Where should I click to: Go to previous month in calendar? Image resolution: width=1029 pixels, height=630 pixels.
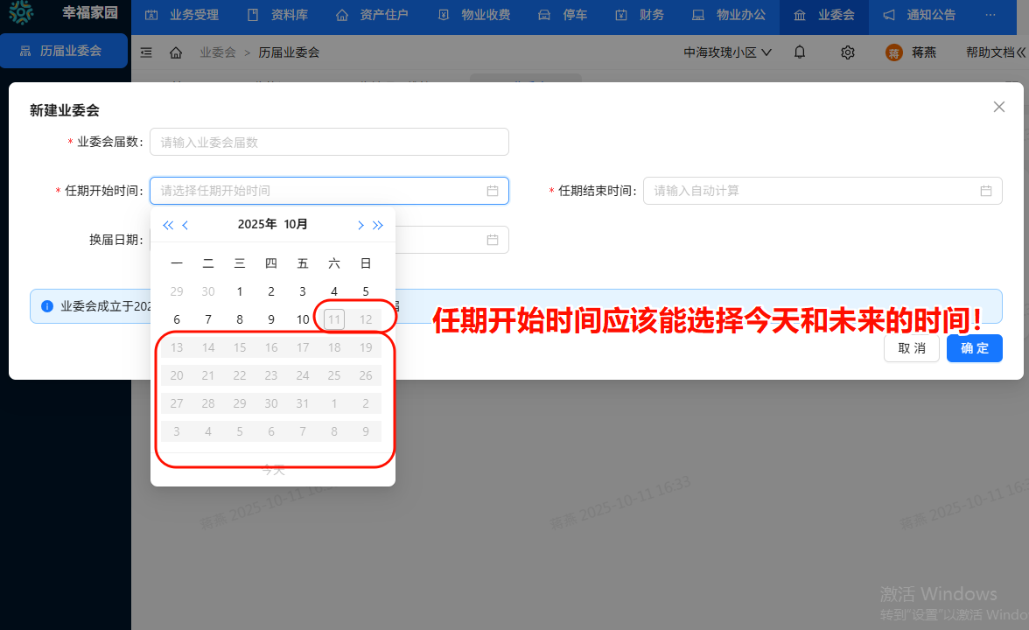(x=185, y=225)
